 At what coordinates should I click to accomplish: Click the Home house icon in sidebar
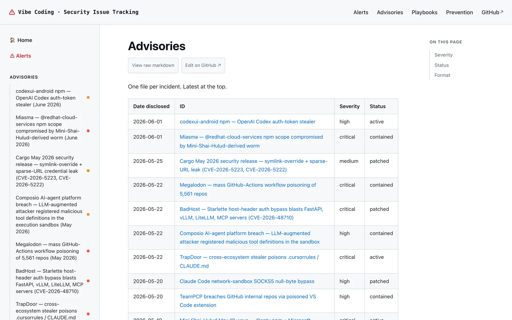pos(12,40)
